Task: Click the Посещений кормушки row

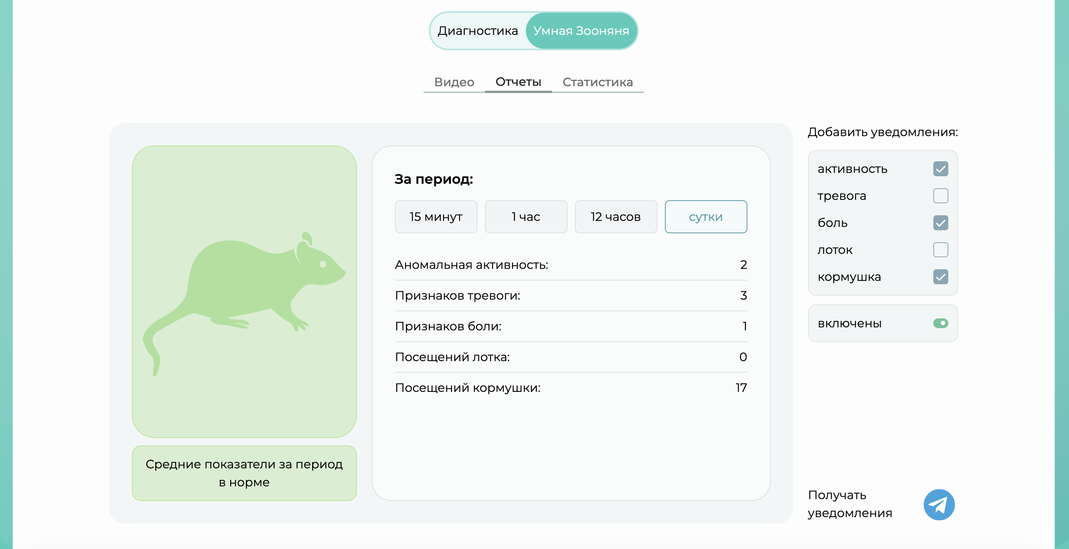Action: (x=570, y=388)
